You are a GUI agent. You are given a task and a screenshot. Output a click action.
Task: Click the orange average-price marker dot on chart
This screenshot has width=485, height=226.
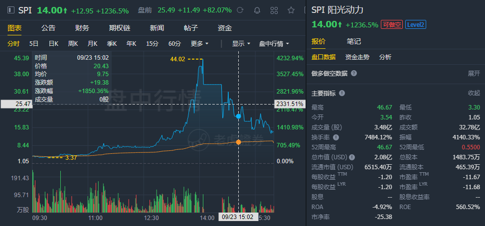238,142
